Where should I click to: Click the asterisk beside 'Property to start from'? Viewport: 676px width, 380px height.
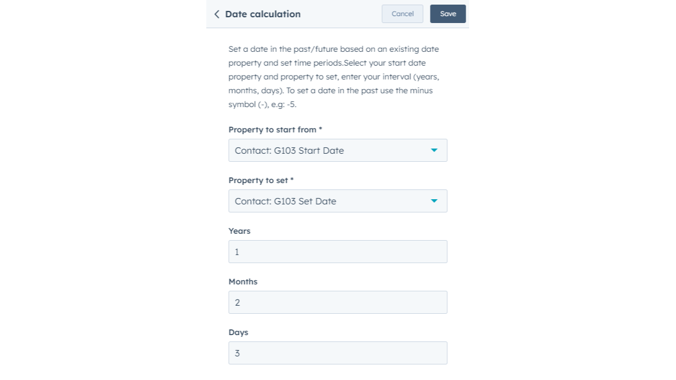(320, 129)
